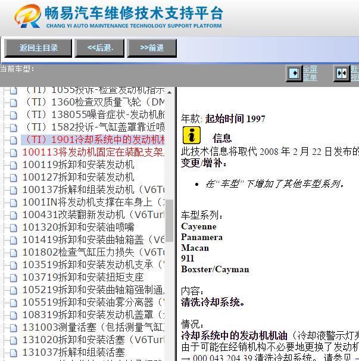
Task: Go back with the <<后退 button
Action: (x=99, y=48)
